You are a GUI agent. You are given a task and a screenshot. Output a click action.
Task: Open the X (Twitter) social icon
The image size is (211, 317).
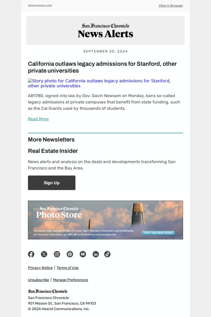click(44, 254)
